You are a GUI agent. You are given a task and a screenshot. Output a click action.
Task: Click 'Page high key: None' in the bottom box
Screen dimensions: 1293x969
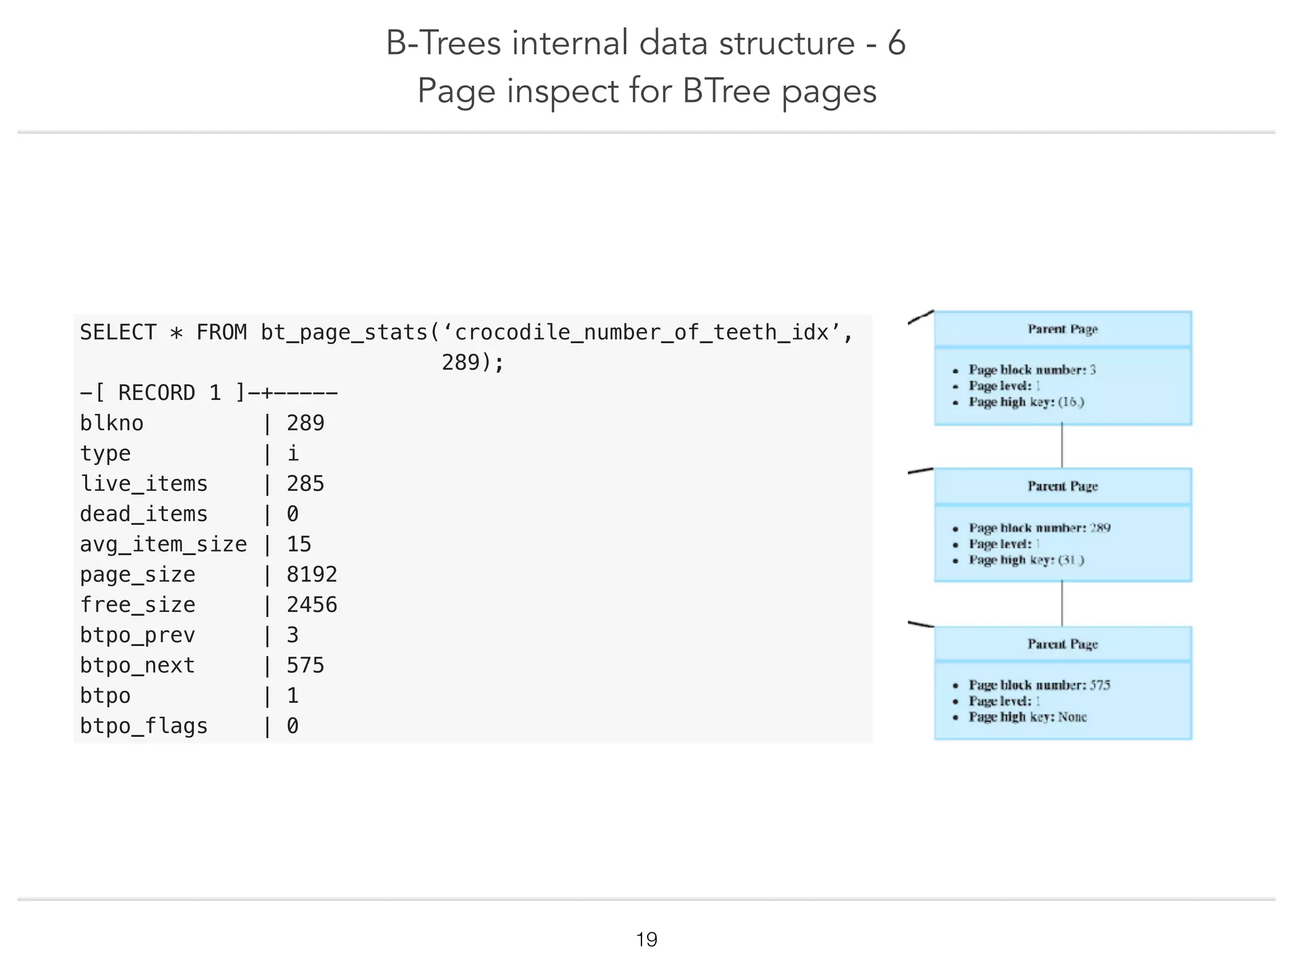(1027, 717)
